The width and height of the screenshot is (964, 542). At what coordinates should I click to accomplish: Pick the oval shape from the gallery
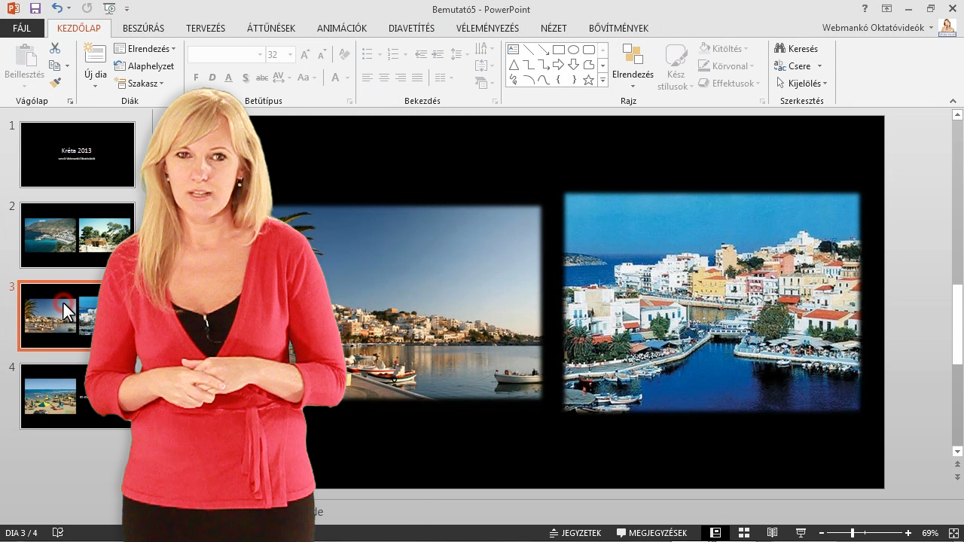(x=573, y=50)
